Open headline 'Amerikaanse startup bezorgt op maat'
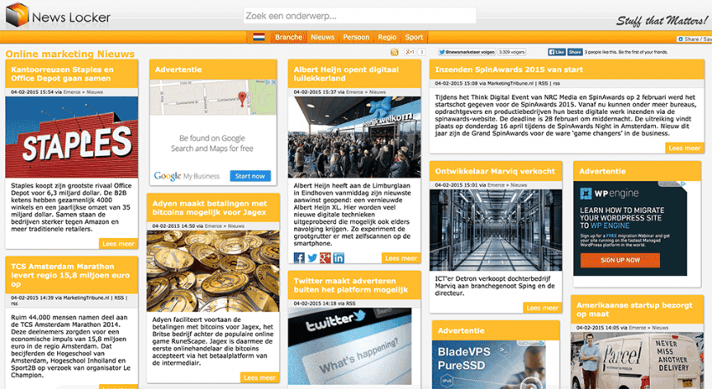Viewport: 712px width, 389px height. [634, 310]
